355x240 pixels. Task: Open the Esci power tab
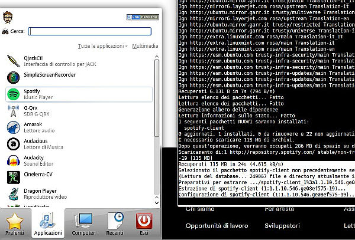144,224
